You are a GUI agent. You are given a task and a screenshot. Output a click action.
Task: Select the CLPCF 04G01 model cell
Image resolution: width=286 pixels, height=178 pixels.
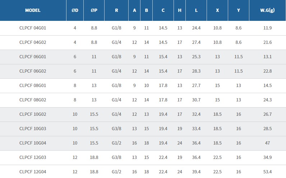tap(33, 28)
